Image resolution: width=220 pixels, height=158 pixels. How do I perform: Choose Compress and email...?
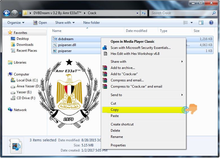click(x=144, y=80)
